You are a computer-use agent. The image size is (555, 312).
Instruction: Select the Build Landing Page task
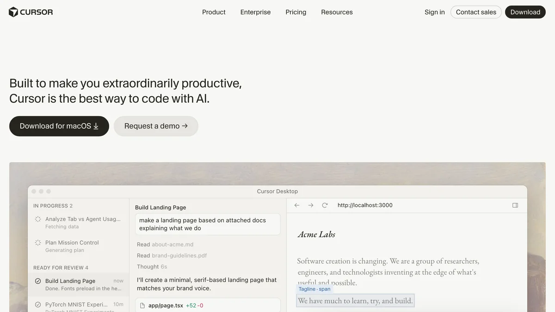(x=78, y=284)
